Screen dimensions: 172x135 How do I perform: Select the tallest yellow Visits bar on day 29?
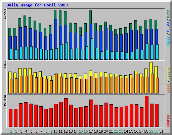coord(151,68)
